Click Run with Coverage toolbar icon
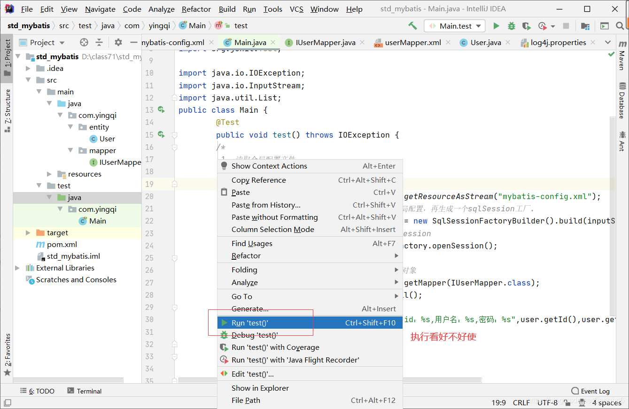The image size is (629, 409). coord(527,26)
